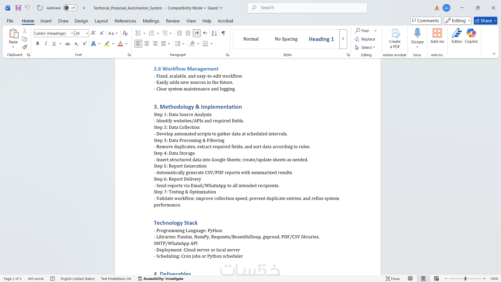Shrink font size with smaller A icon

[102, 33]
